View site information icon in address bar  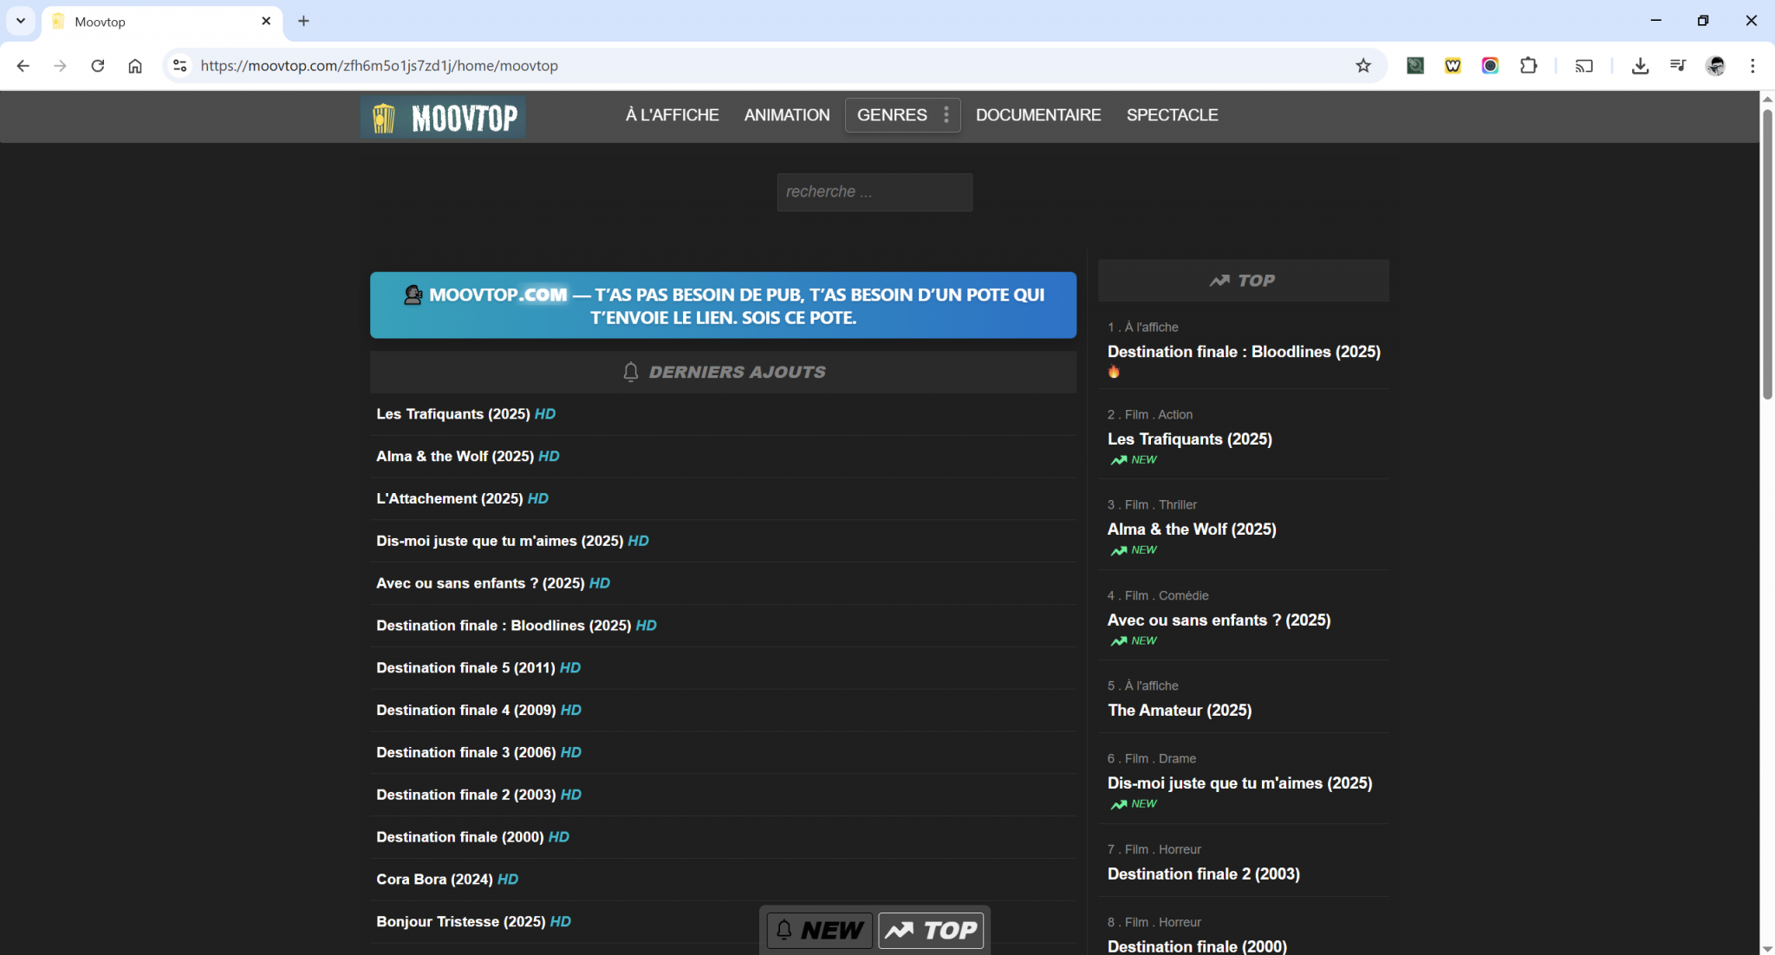[x=179, y=66]
